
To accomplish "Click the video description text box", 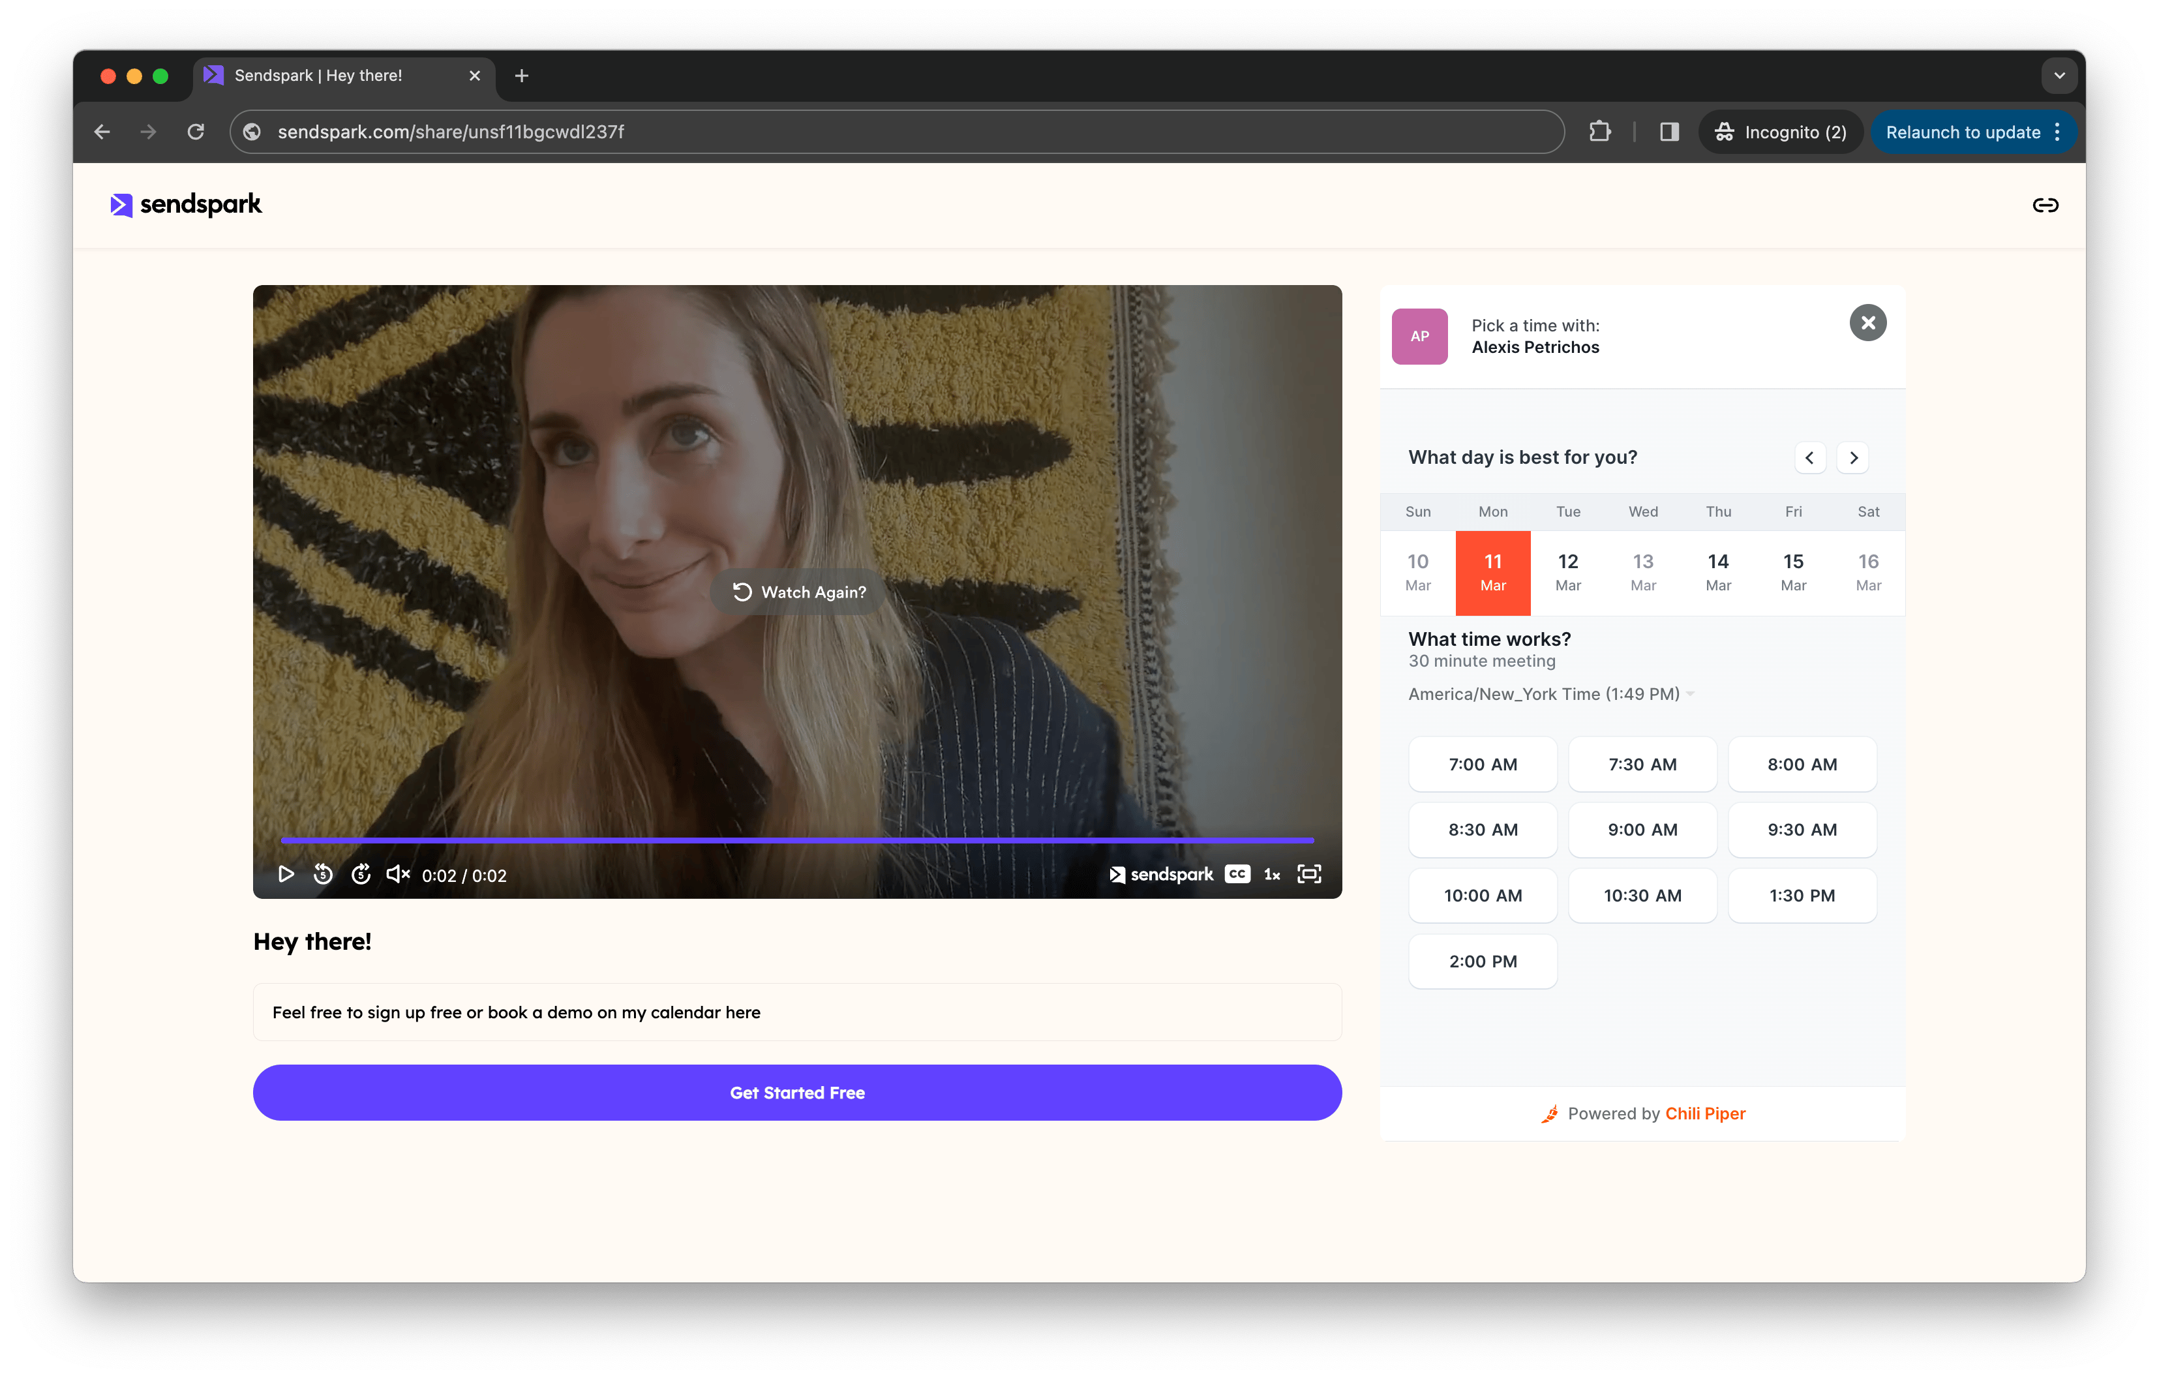I will coord(797,1012).
